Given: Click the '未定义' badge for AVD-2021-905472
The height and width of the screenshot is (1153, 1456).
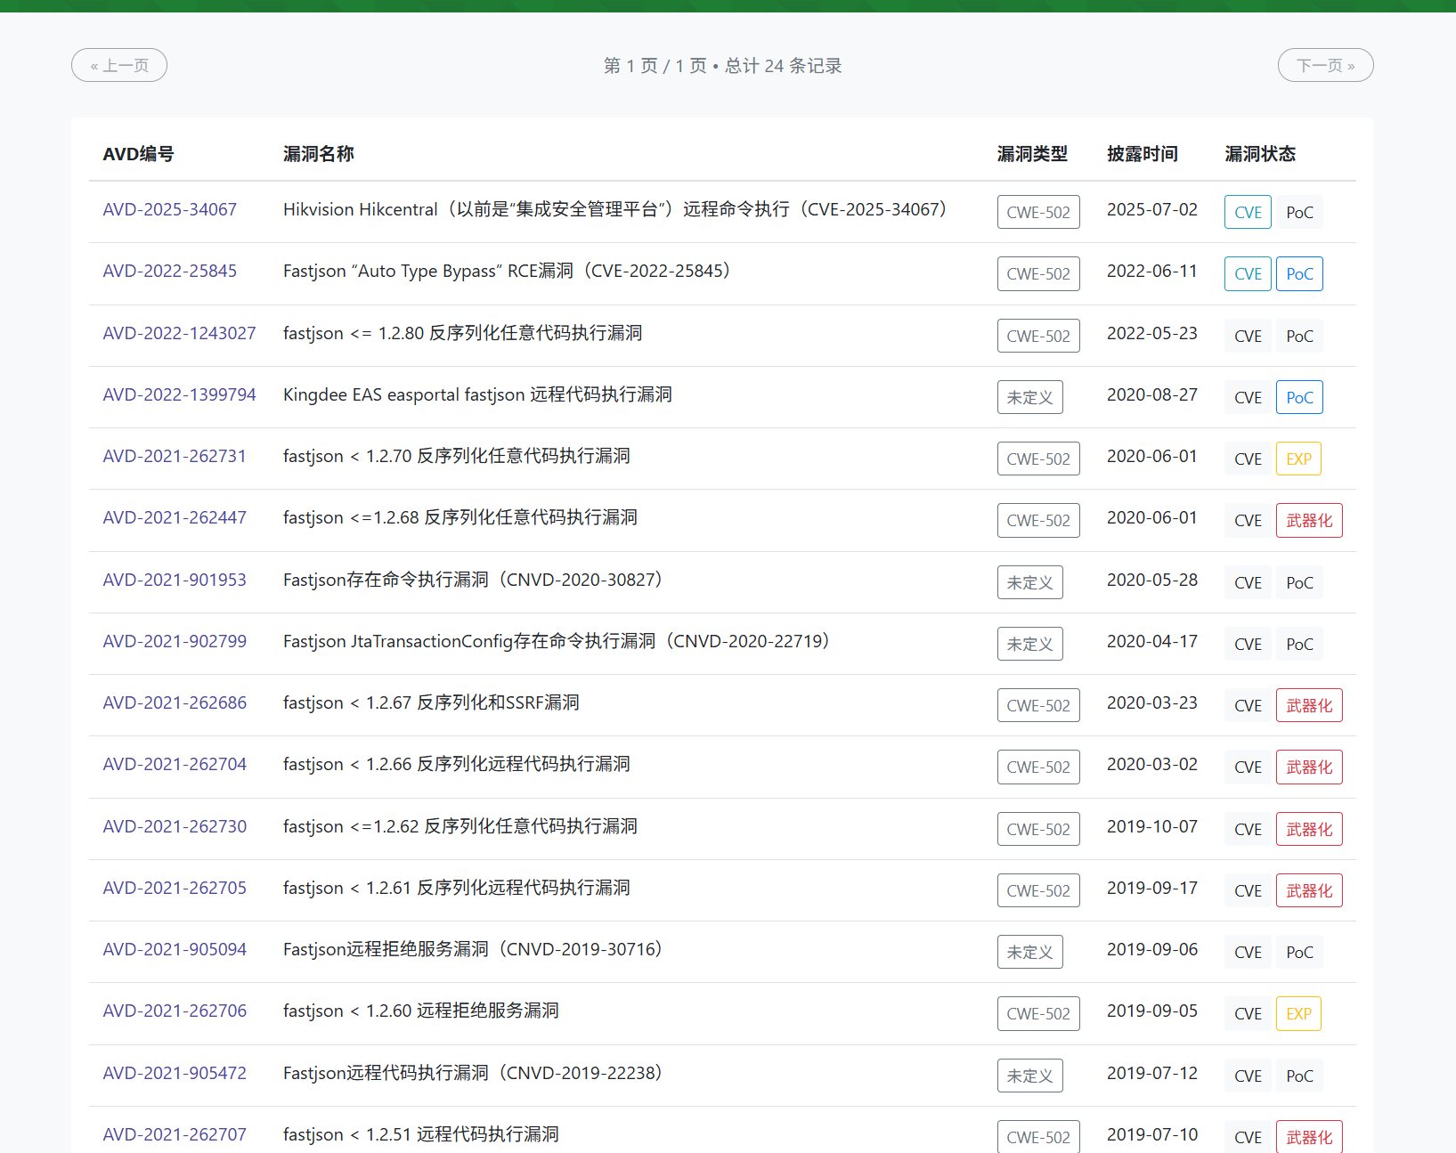Looking at the screenshot, I should coord(1030,1076).
